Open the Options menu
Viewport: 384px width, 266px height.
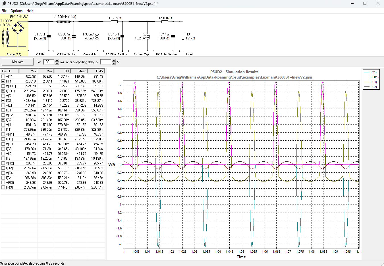(16, 11)
